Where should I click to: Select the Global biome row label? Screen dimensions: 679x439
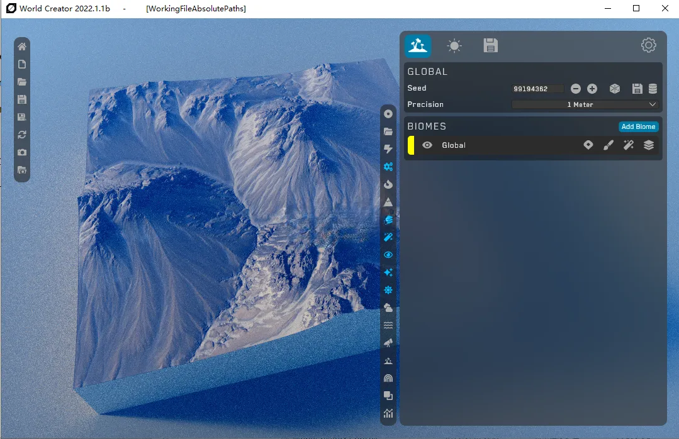[453, 145]
